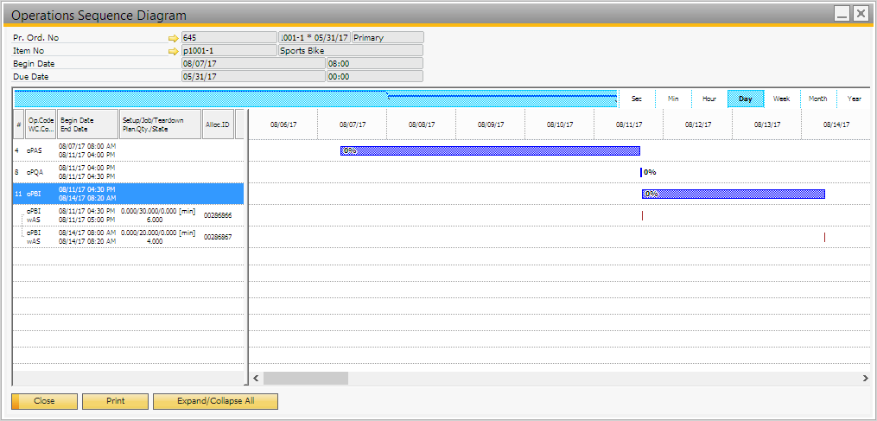Click the Pr. Ord. No link arrow
877x421 pixels.
pos(173,38)
